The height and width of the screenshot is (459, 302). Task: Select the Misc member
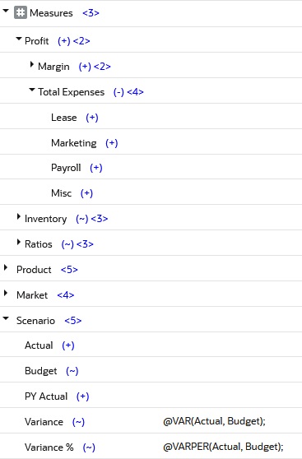pyautogui.click(x=61, y=193)
